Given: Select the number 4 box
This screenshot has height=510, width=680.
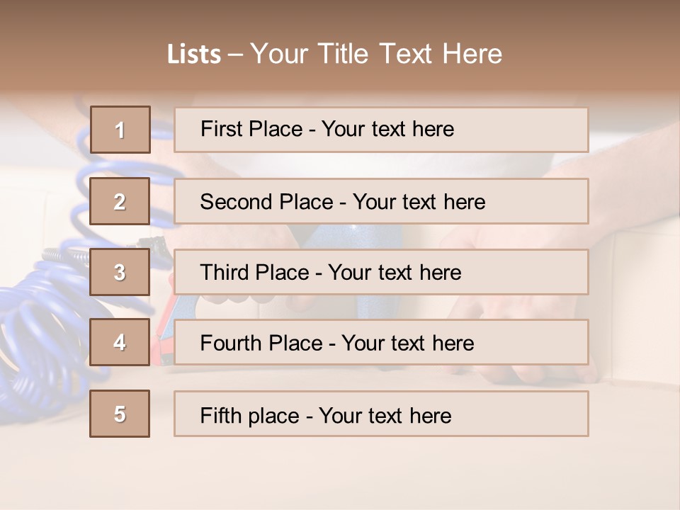Looking at the screenshot, I should pyautogui.click(x=120, y=343).
